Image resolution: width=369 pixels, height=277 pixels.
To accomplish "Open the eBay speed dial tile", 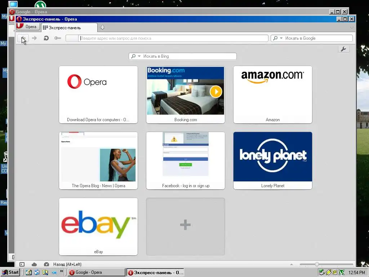I will [98, 227].
